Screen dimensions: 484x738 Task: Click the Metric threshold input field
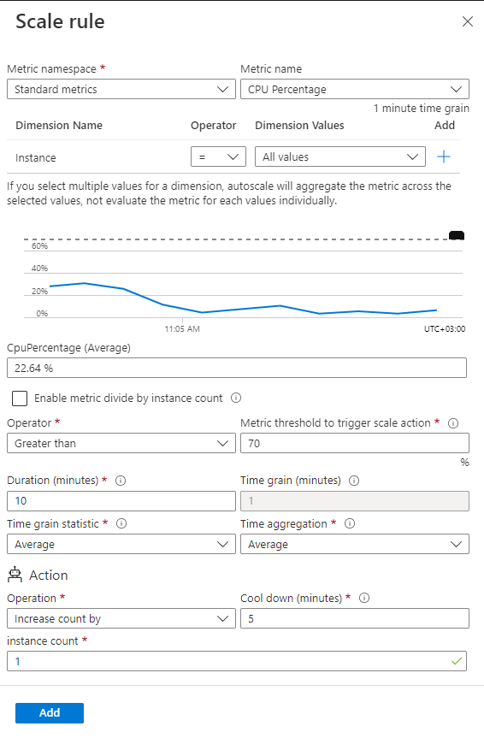[x=355, y=443]
